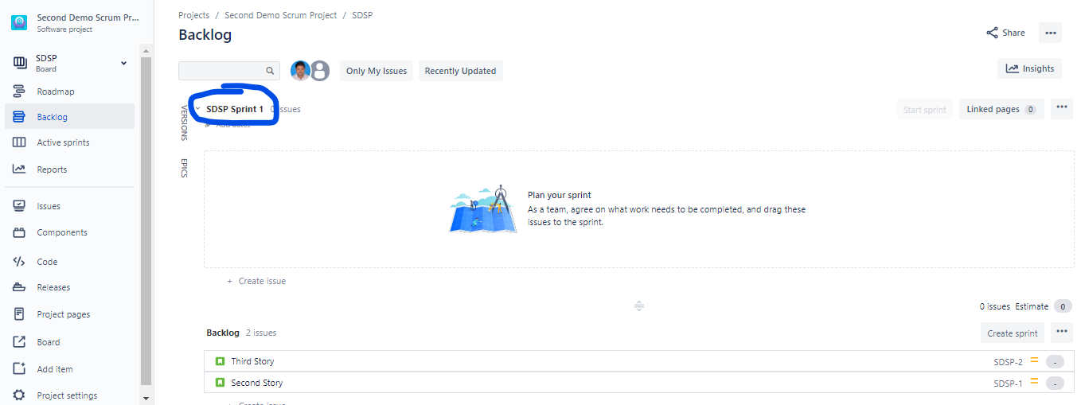Toggle the Recently Updated filter
This screenshot has width=1081, height=405.
coord(460,71)
